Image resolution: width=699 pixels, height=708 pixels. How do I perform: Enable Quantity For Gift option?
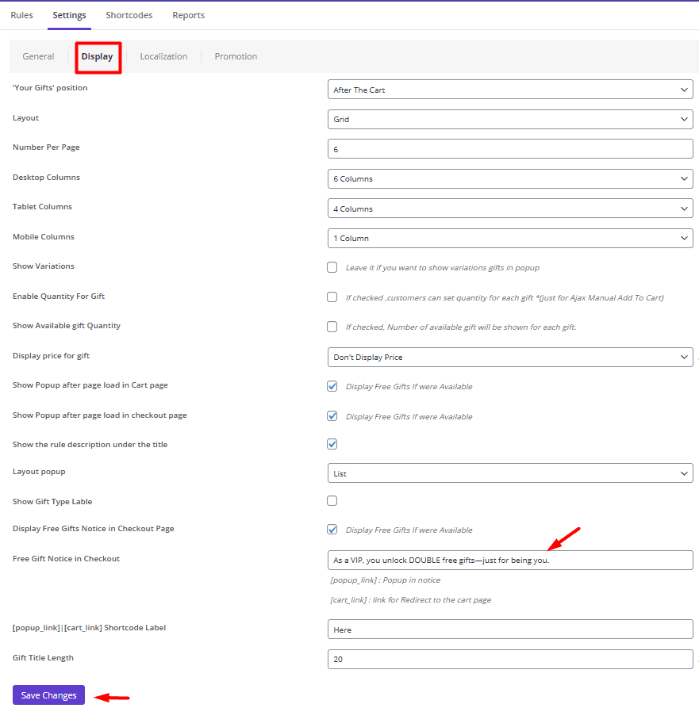tap(332, 297)
